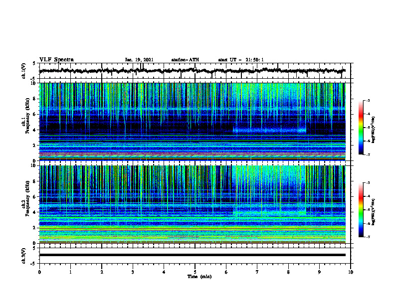
Task: Click the ch.2 color bar unit label
Action: click(374, 212)
